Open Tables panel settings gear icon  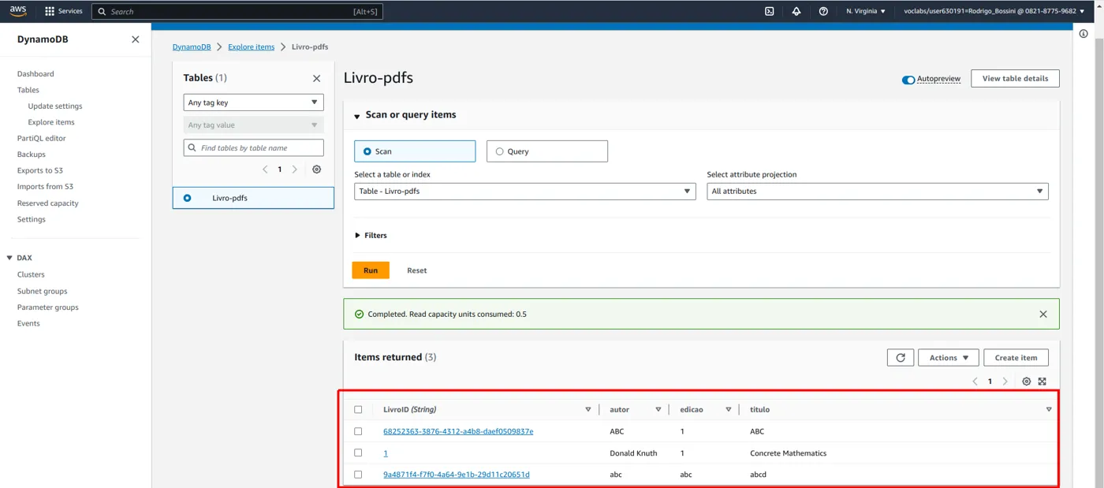pos(317,169)
